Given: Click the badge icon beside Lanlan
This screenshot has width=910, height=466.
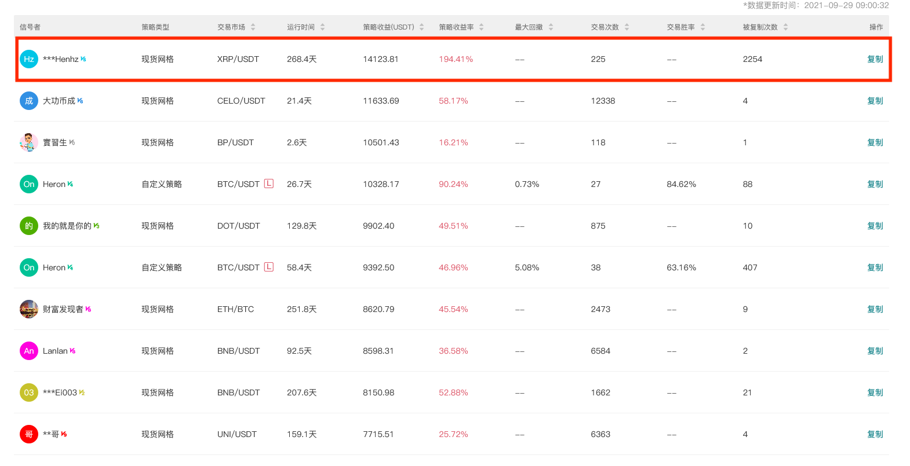Looking at the screenshot, I should click(x=72, y=351).
